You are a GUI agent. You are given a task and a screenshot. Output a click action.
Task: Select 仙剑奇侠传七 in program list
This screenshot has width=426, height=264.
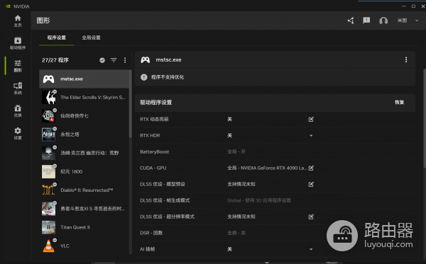[84, 116]
